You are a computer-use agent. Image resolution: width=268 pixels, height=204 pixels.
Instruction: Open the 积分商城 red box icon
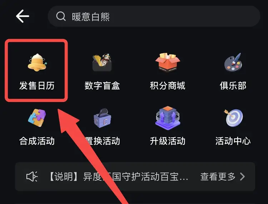168,63
